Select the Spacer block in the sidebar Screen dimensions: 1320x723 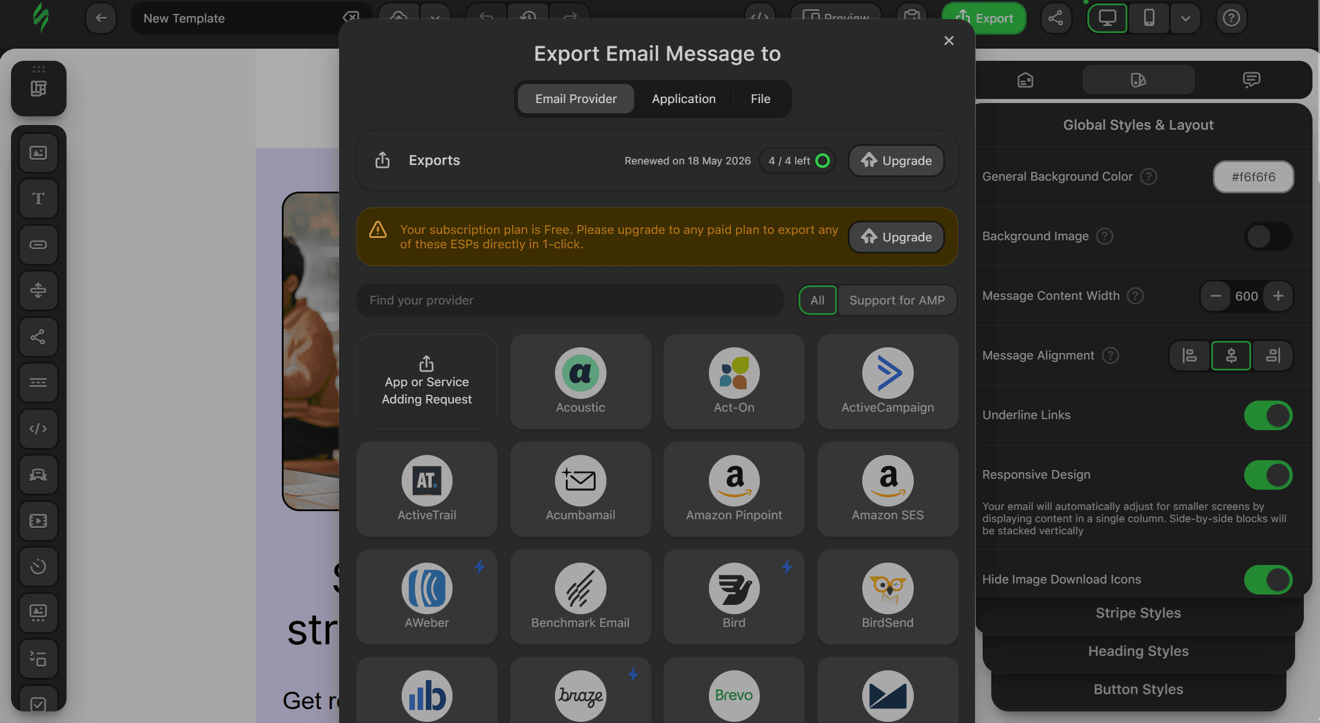pyautogui.click(x=38, y=291)
